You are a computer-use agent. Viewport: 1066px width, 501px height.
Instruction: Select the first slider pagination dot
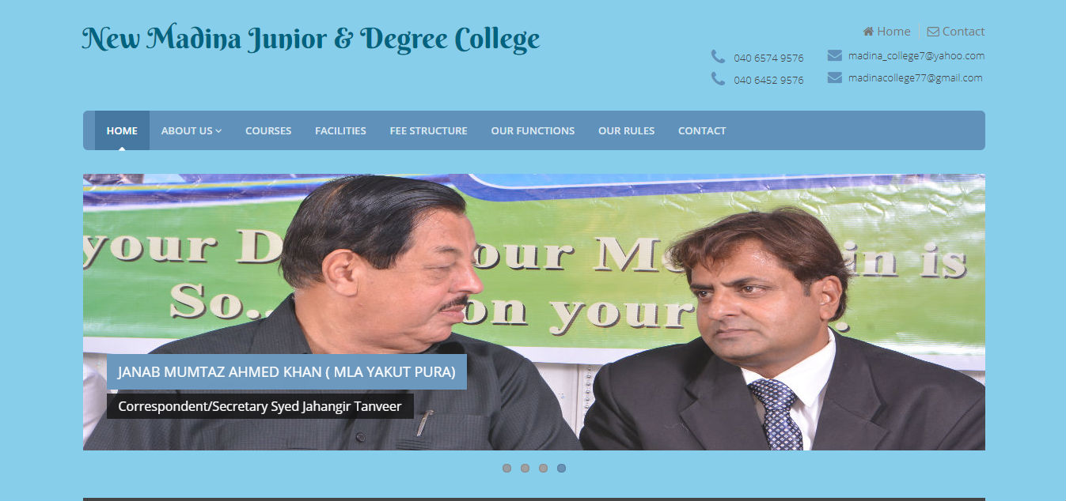click(506, 468)
